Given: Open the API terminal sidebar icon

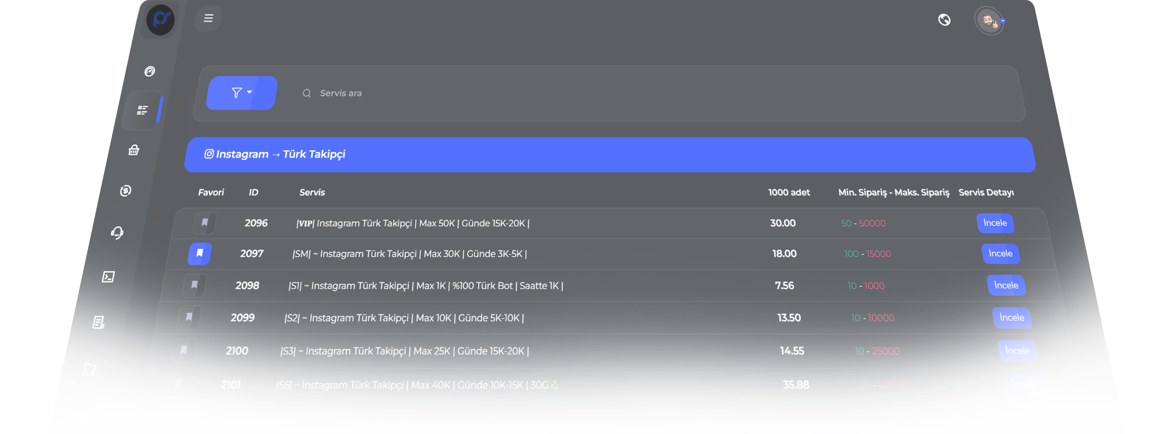Looking at the screenshot, I should pos(108,277).
